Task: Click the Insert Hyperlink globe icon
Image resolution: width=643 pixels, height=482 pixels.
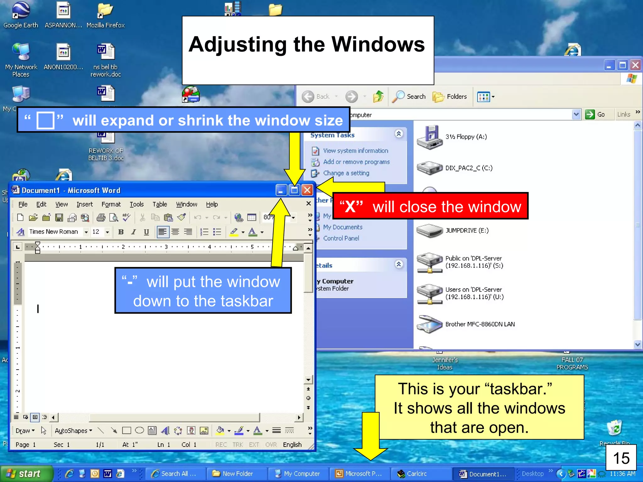Action: tap(239, 217)
